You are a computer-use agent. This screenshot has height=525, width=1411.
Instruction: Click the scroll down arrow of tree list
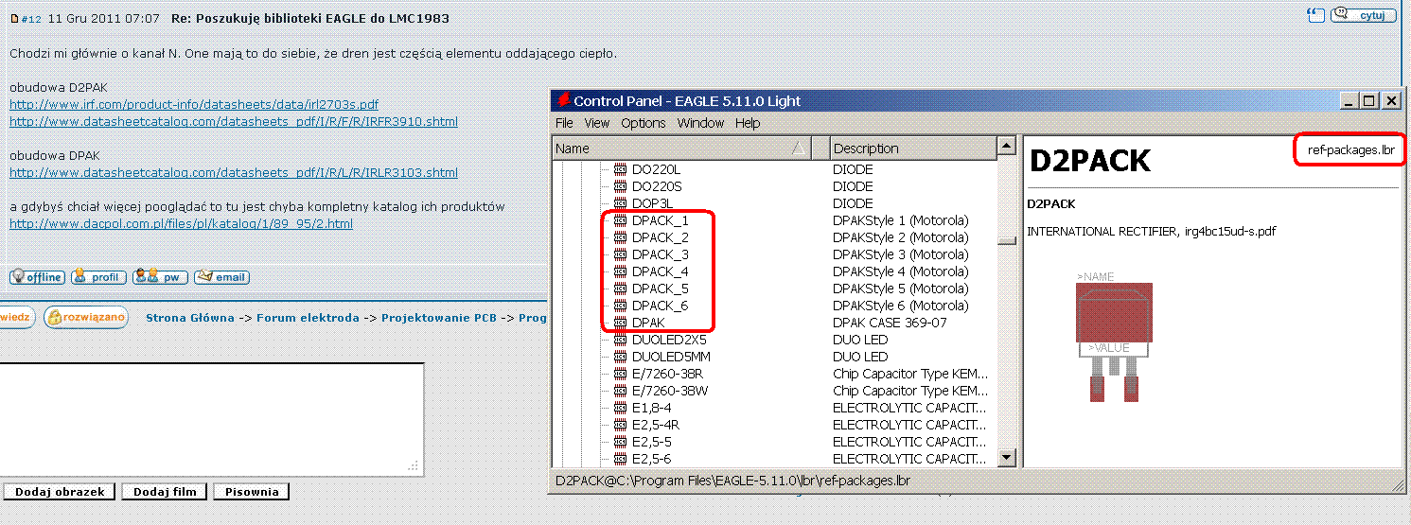[x=1007, y=458]
